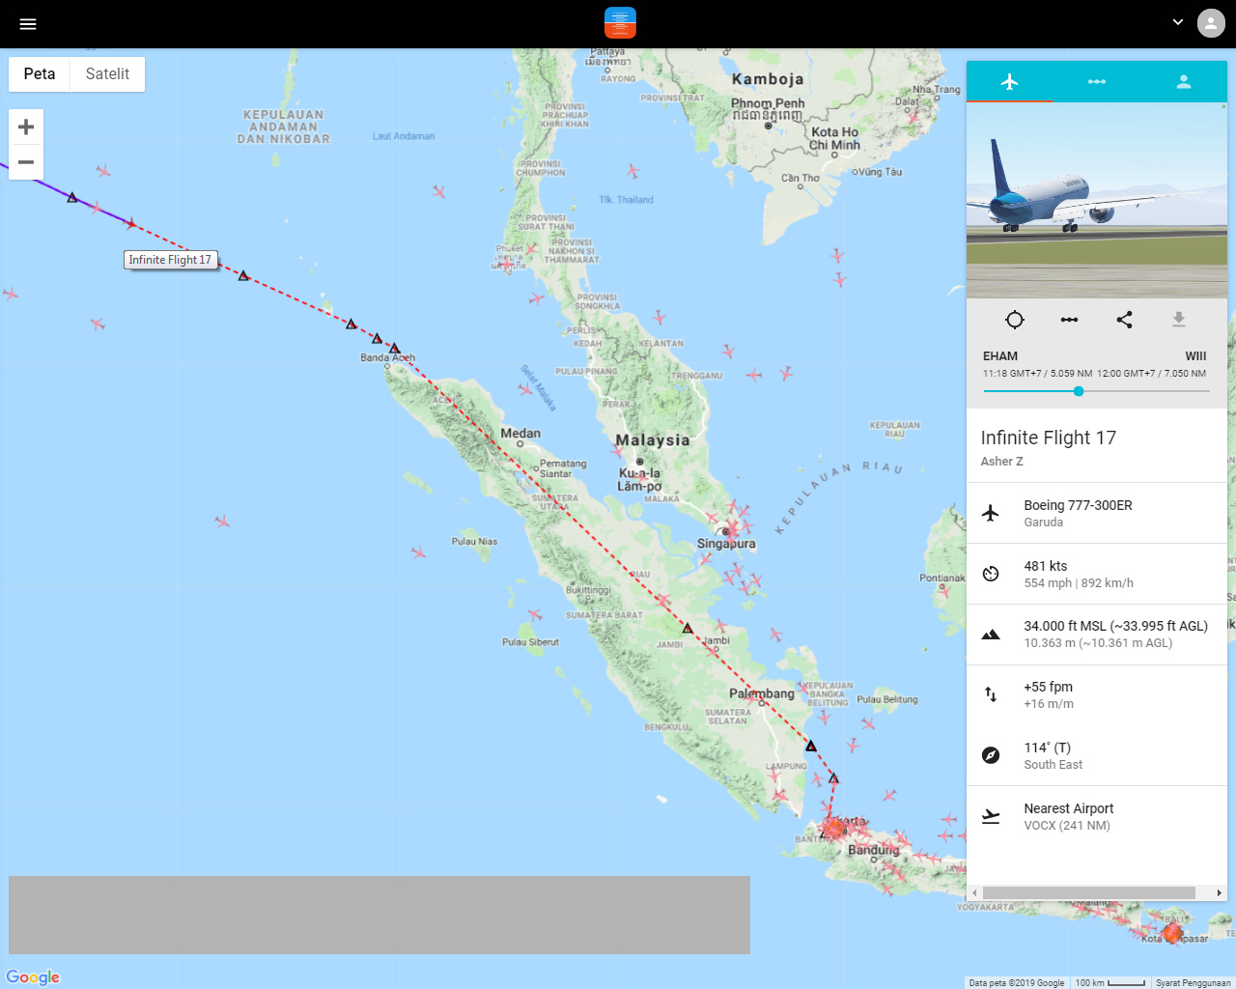Screen dimensions: 1236x989
Task: Click waypoint triangle near Banda Aceh
Action: (x=394, y=348)
